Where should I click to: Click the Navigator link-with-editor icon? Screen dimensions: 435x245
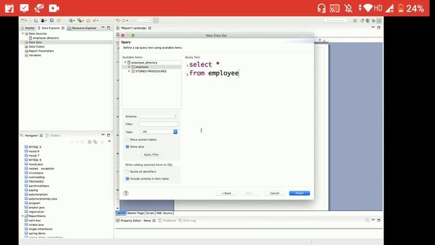click(95, 142)
